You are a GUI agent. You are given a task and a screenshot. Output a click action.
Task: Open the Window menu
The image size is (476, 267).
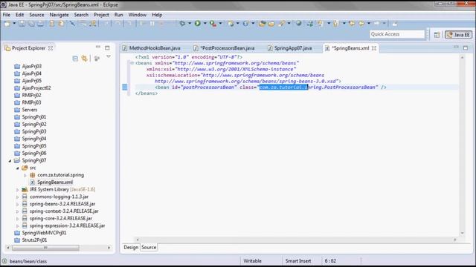(x=138, y=15)
